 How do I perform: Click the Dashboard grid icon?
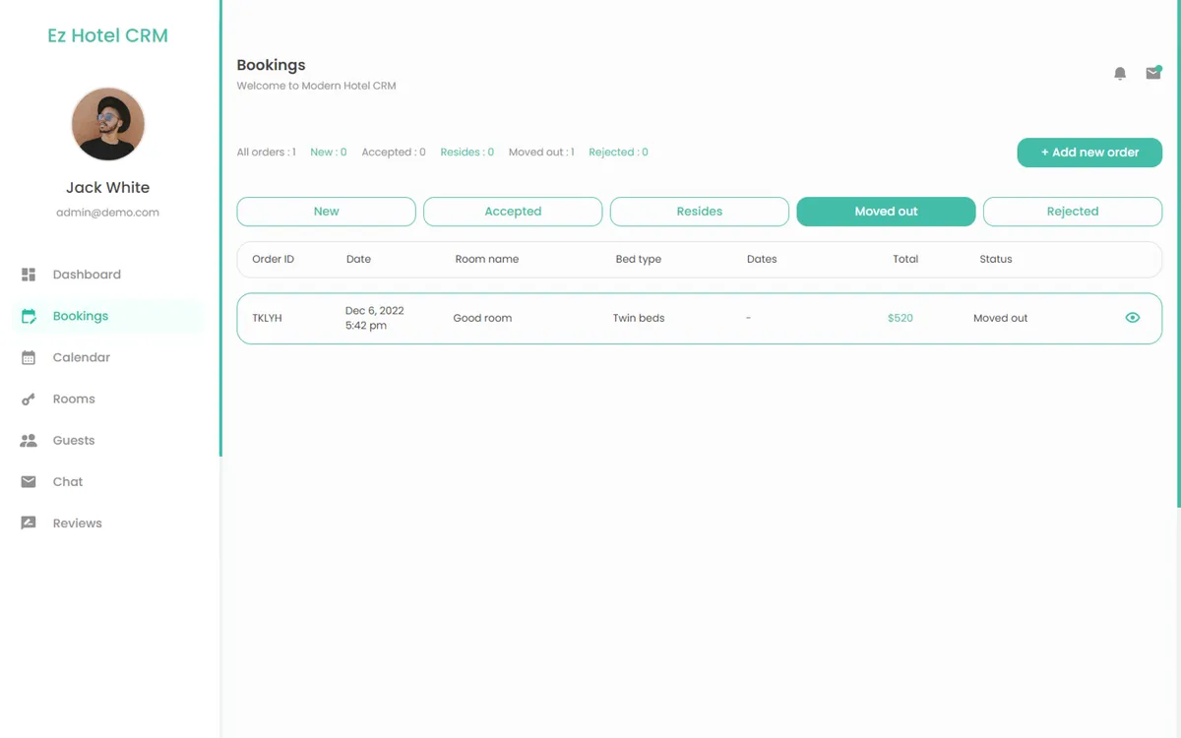[29, 275]
